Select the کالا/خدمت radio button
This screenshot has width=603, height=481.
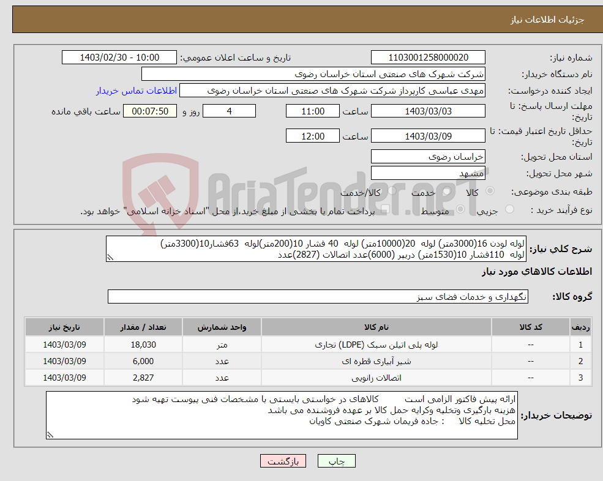pos(392,191)
